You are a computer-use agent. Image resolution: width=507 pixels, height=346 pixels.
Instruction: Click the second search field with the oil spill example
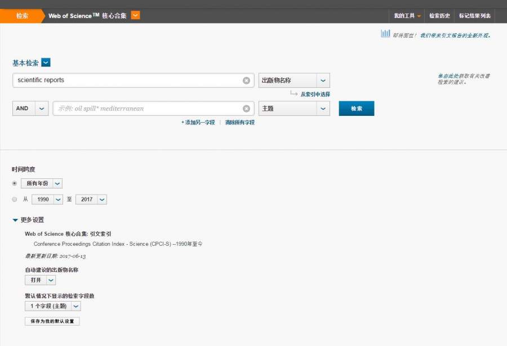153,109
